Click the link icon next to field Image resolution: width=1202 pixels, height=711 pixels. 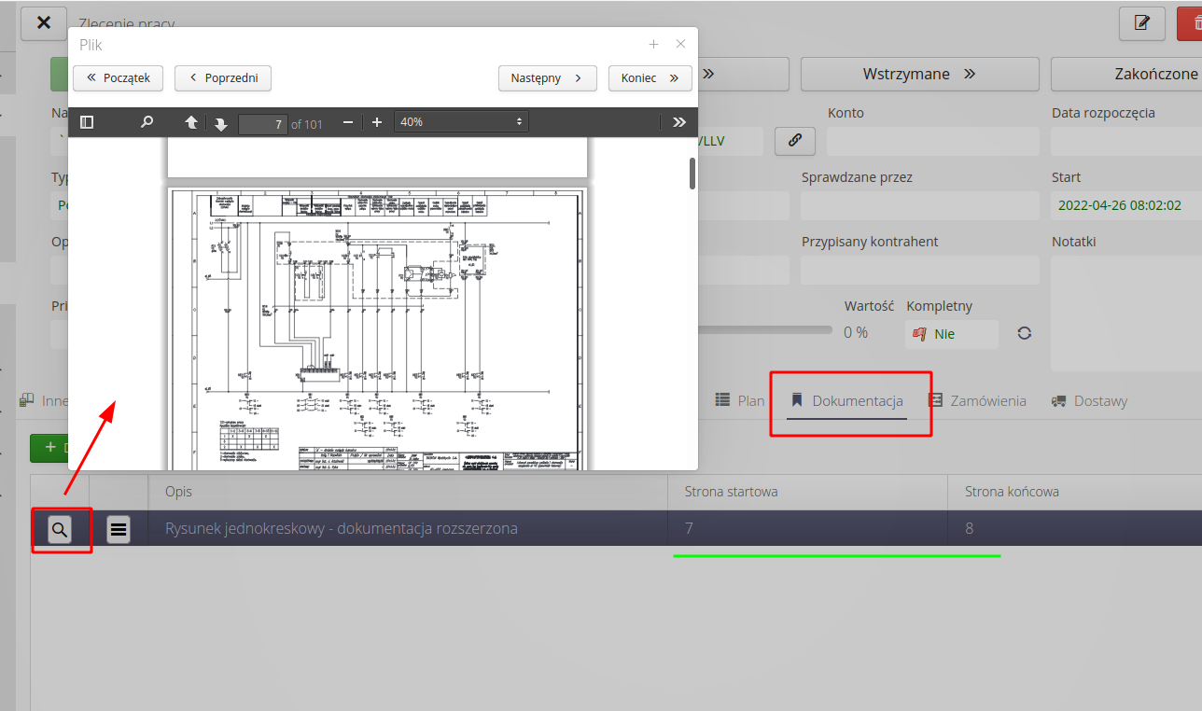pos(795,141)
